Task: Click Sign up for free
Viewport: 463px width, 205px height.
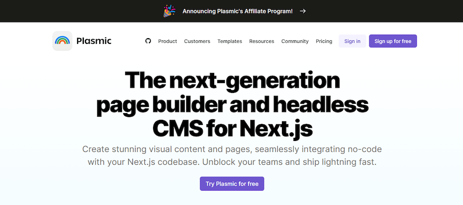Action: (393, 41)
